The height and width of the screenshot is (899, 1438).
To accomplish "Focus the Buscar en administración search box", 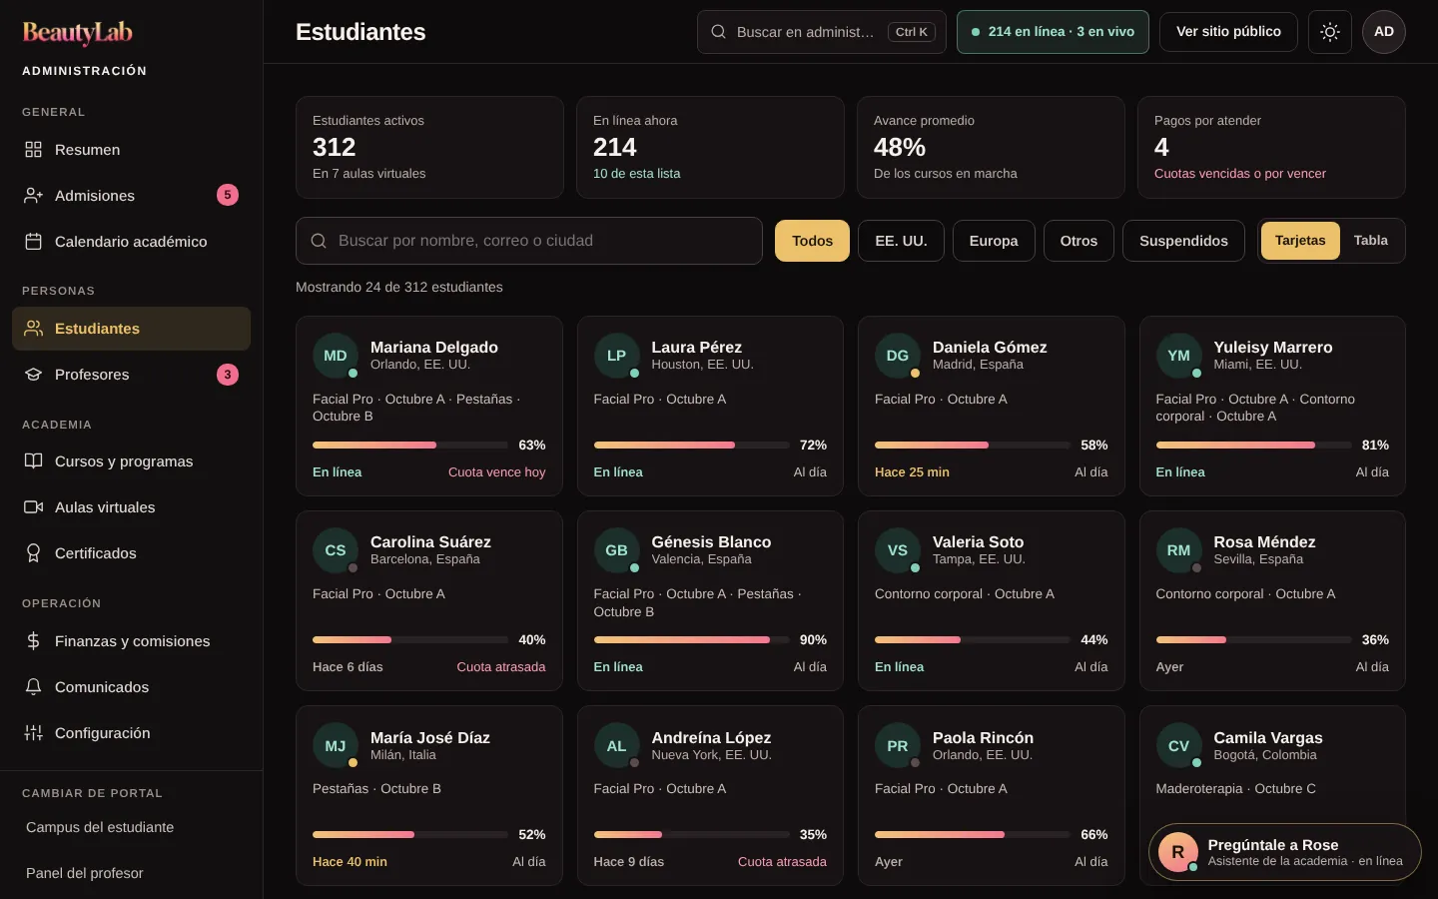I will (x=821, y=32).
